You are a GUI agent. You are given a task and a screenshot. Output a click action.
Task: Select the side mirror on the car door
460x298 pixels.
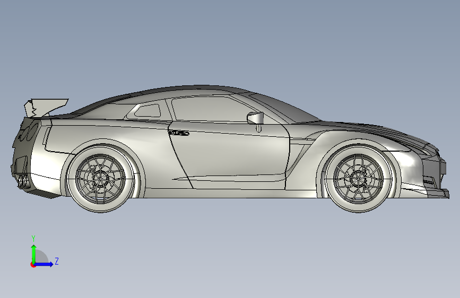pyautogui.click(x=256, y=121)
